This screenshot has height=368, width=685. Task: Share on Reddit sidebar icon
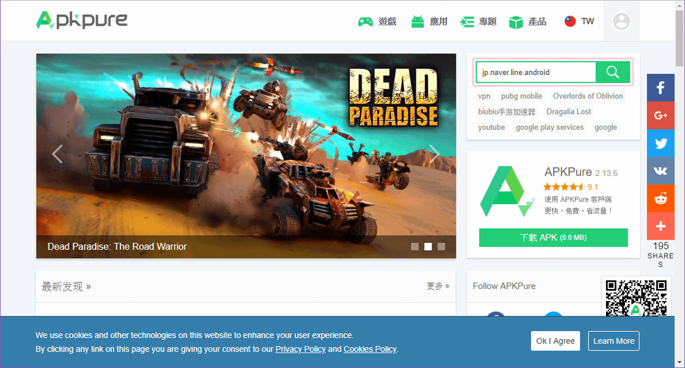[660, 199]
